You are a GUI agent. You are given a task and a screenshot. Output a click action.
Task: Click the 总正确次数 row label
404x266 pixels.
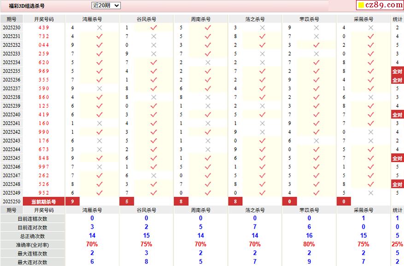coord(32,236)
